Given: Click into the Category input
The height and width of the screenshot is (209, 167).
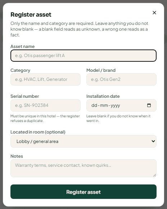Looking at the screenshot, I should pyautogui.click(x=45, y=79).
